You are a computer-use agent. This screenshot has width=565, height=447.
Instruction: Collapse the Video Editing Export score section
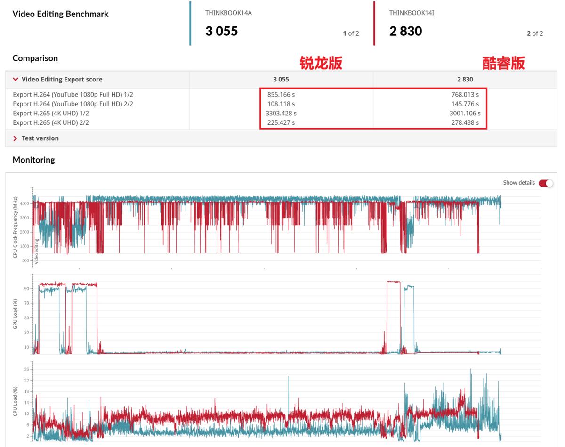coord(16,80)
